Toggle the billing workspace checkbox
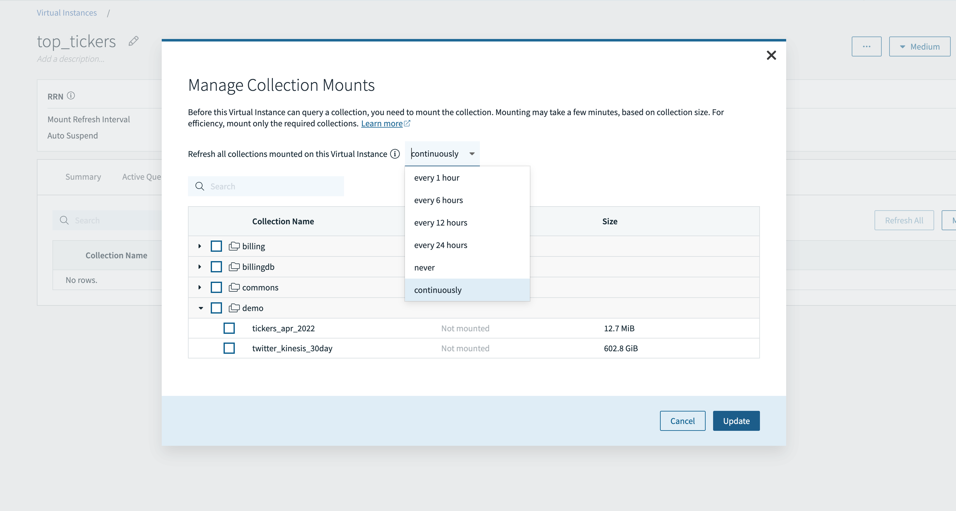956x511 pixels. tap(216, 246)
